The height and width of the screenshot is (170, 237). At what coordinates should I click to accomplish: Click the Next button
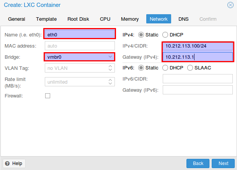[223, 163]
